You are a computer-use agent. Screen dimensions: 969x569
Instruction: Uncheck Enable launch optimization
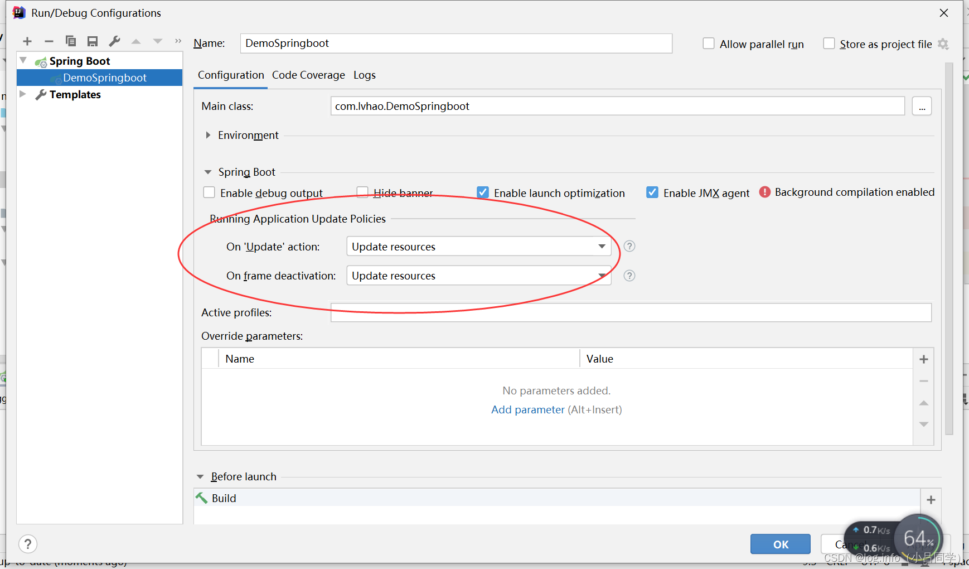[483, 192]
